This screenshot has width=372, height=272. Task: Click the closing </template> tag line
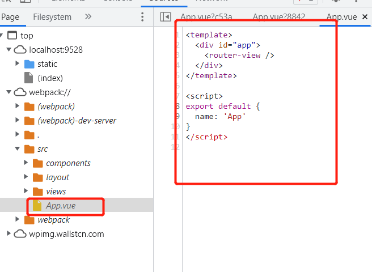[x=211, y=75]
